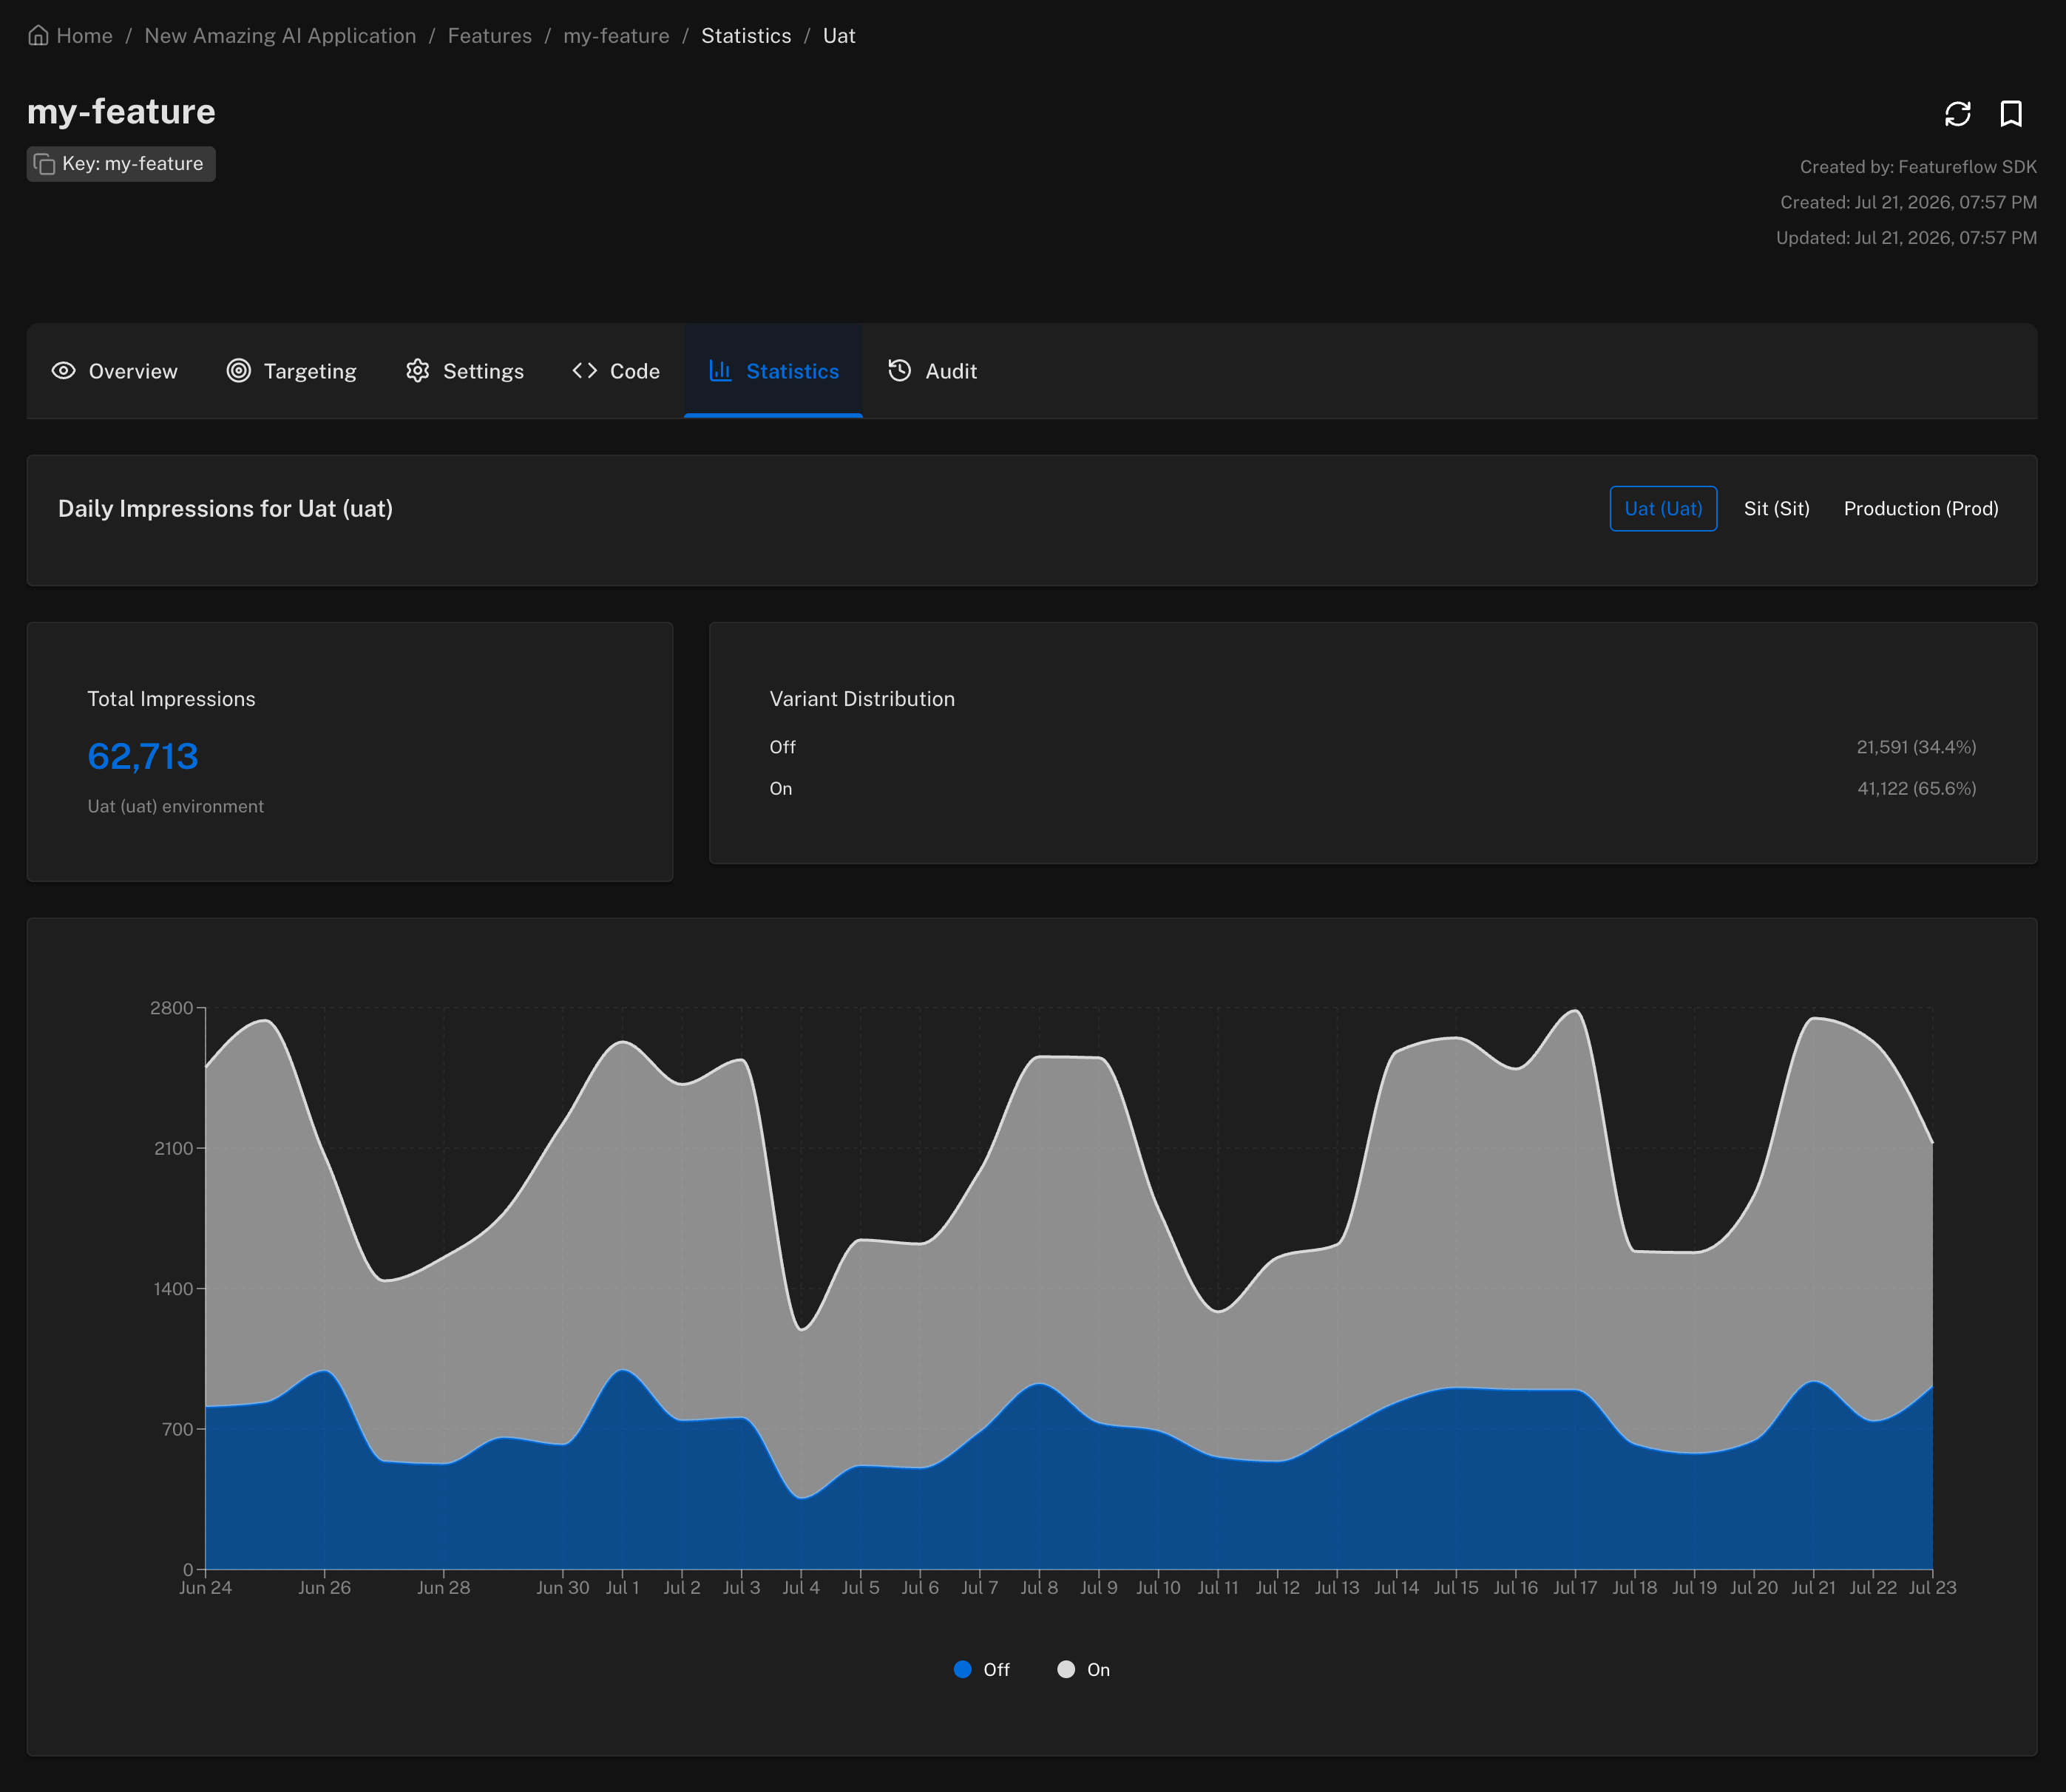Click the Jul 10 x-axis label
This screenshot has width=2066, height=1792.
[x=1158, y=1587]
